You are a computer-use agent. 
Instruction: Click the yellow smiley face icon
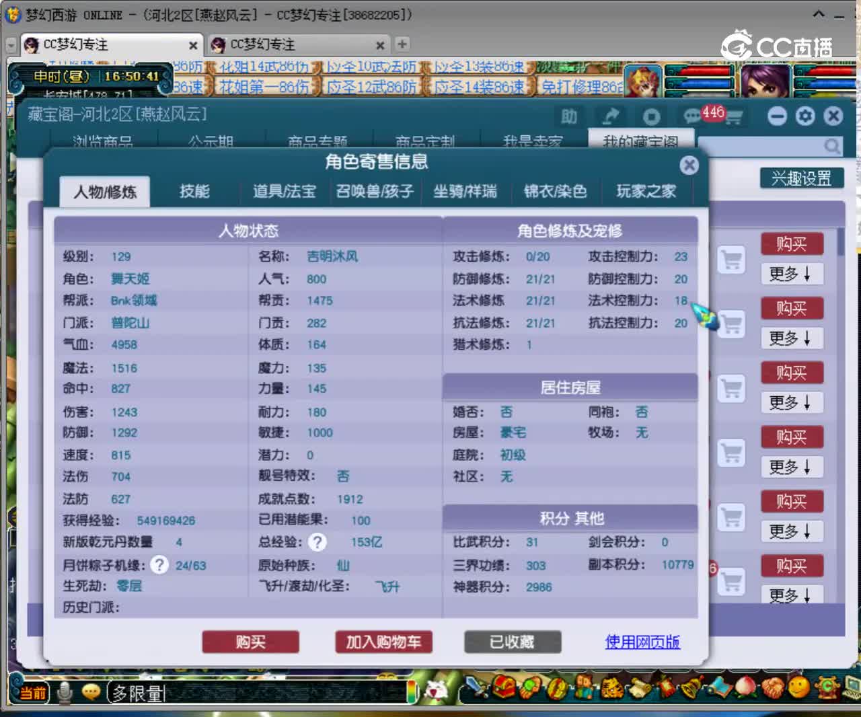click(x=799, y=688)
